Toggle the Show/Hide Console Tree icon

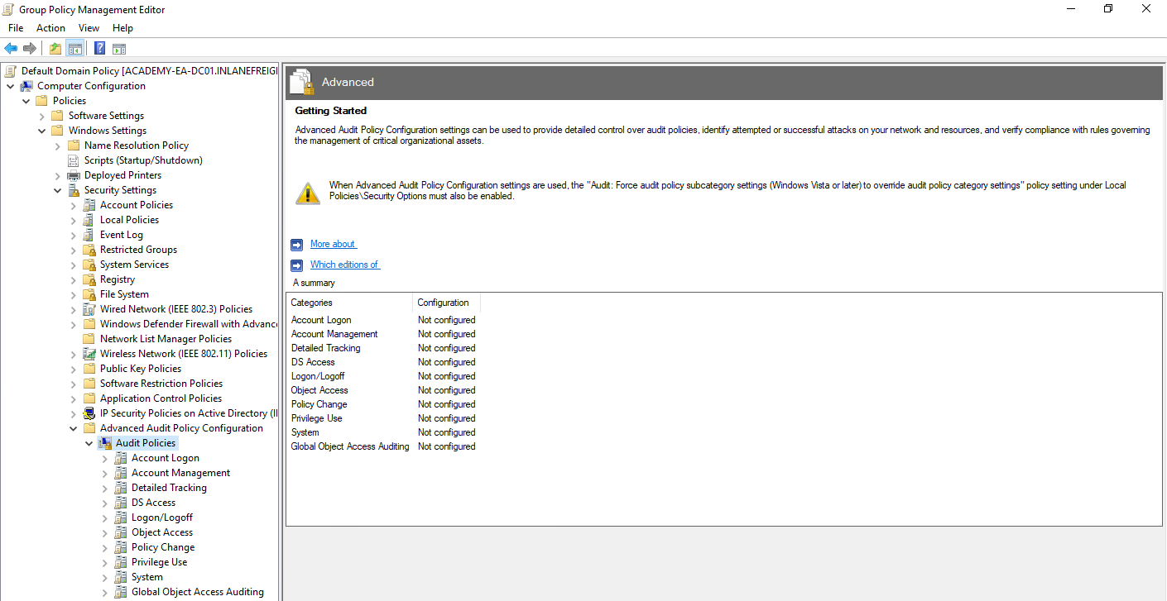tap(75, 49)
